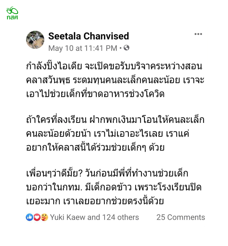Click the line ending ช่วงโควิด

tap(95, 94)
